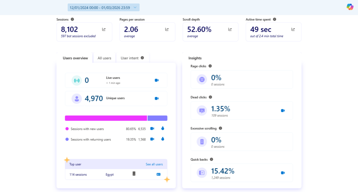View the Pages per session trend chart

pos(167,29)
